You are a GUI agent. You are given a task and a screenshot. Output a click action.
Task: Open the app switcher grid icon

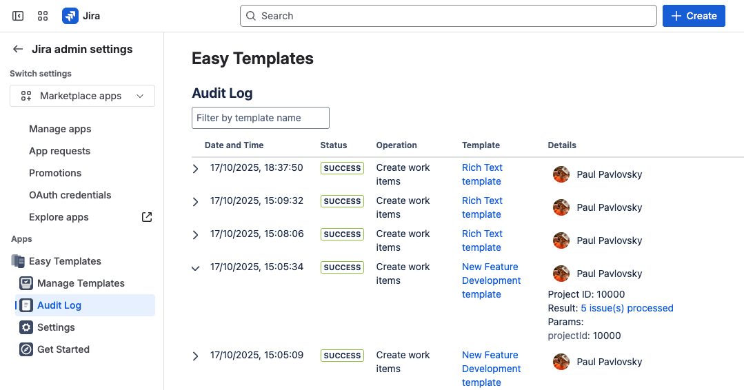[43, 16]
